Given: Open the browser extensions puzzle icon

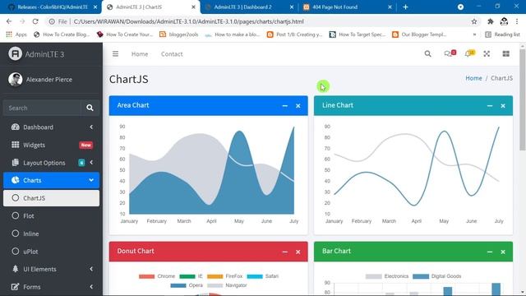Looking at the screenshot, I should tap(490, 21).
